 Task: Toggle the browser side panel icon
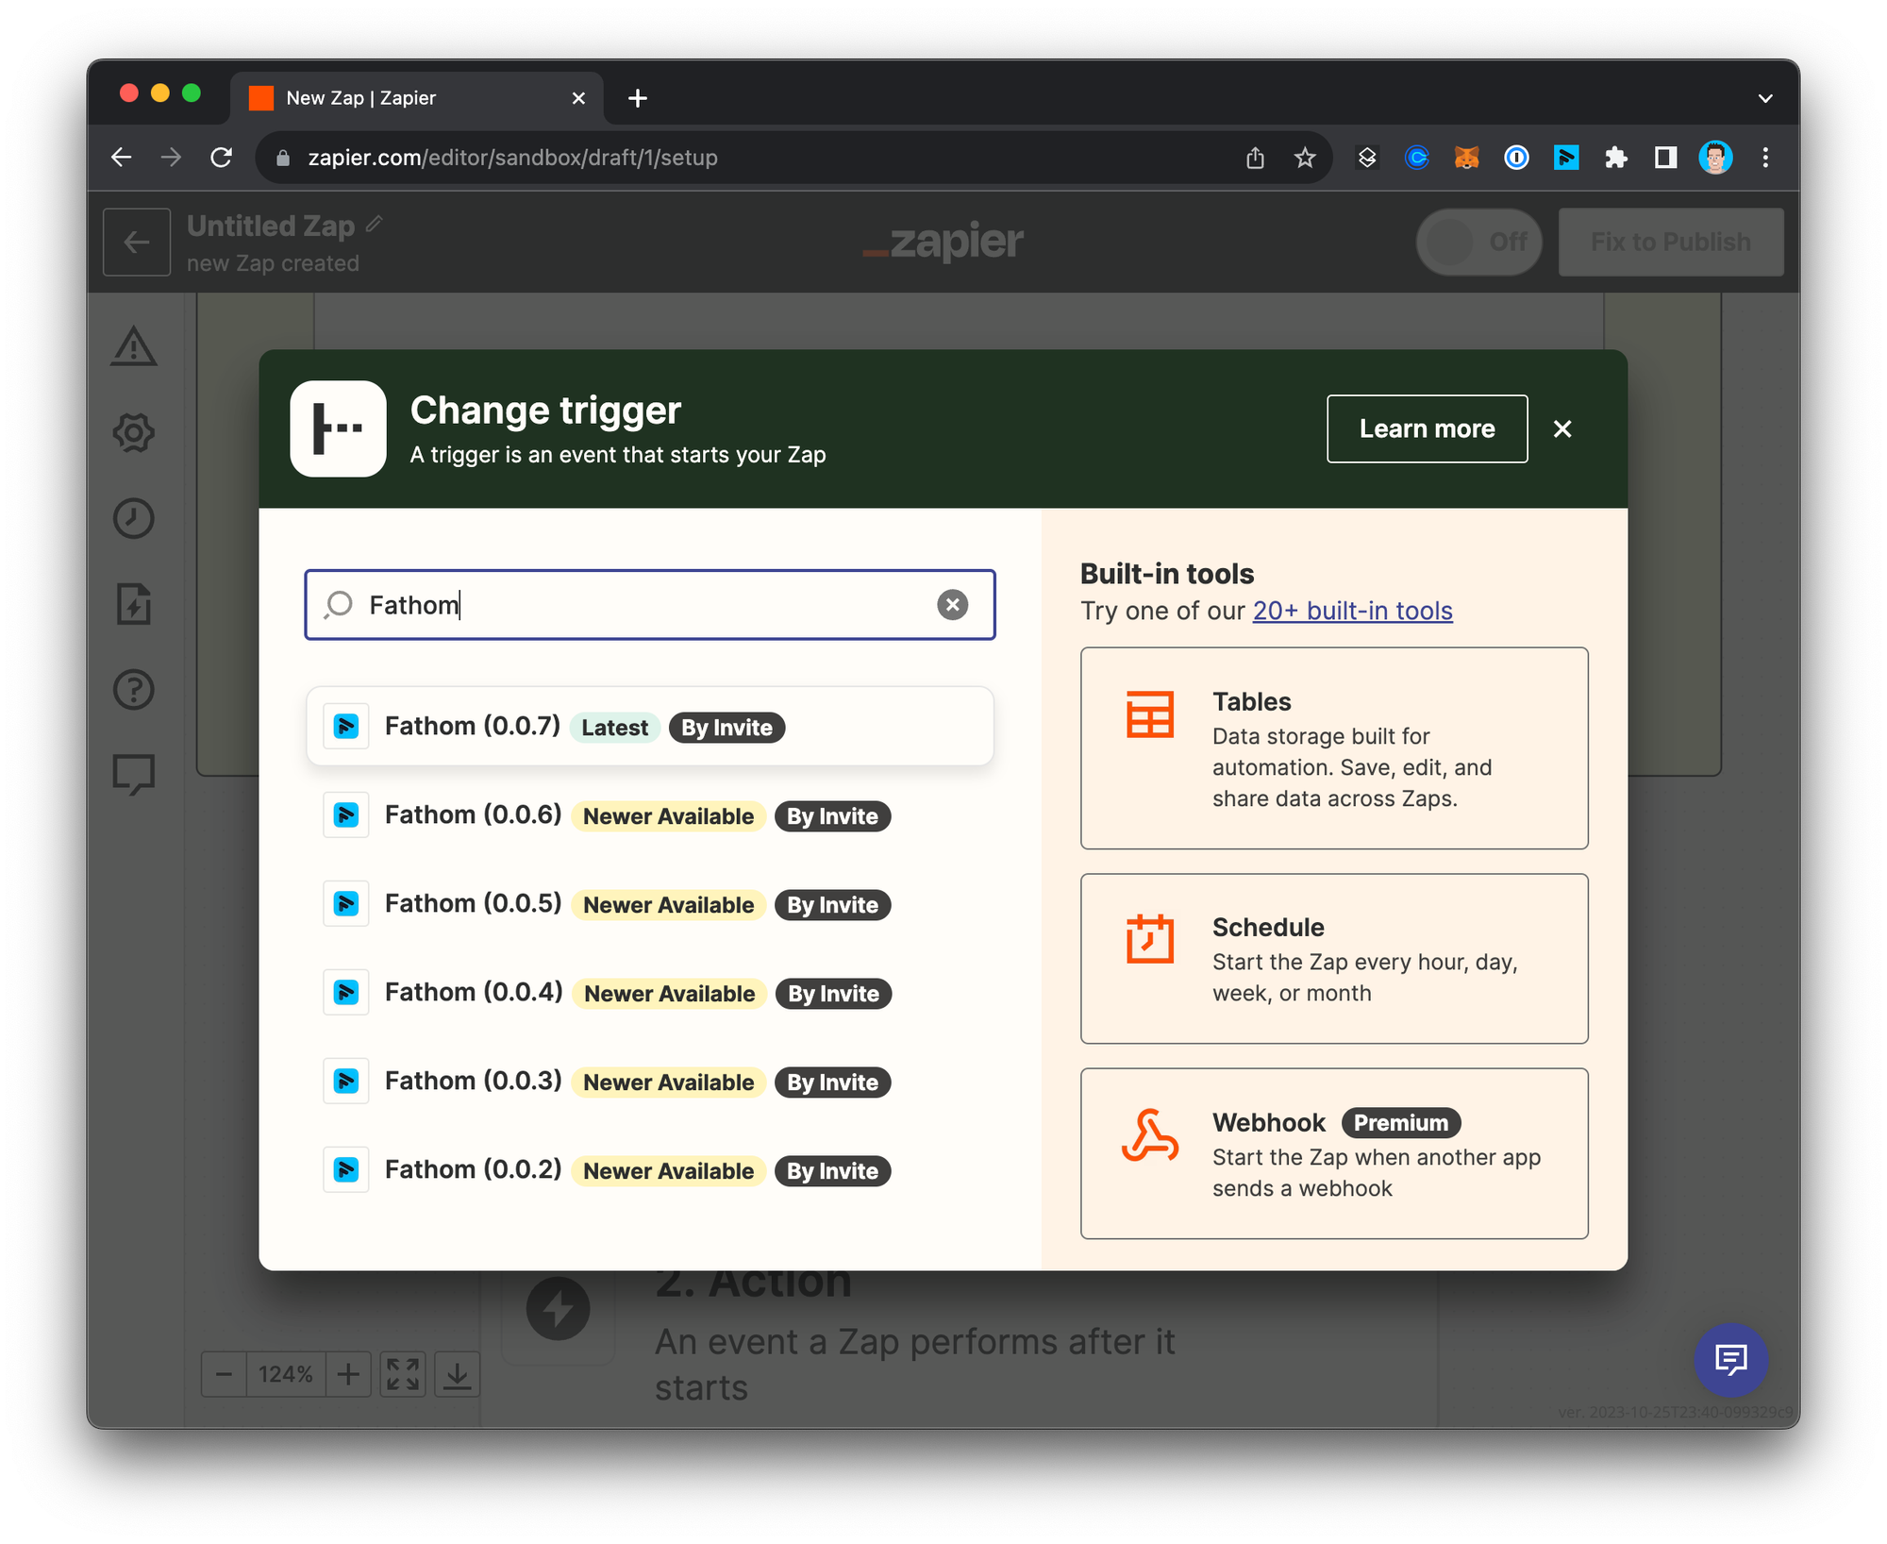[1666, 158]
